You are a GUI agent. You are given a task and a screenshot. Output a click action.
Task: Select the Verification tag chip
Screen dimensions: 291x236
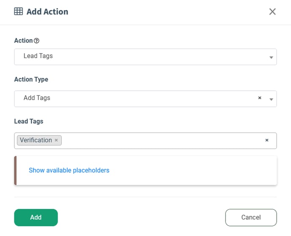click(x=36, y=140)
